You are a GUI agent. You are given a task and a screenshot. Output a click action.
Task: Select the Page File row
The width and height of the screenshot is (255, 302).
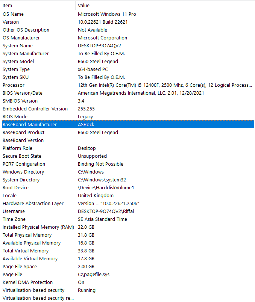(128, 275)
